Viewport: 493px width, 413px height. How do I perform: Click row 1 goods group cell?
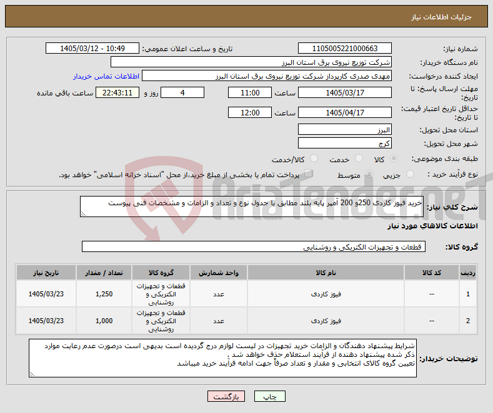161,294
